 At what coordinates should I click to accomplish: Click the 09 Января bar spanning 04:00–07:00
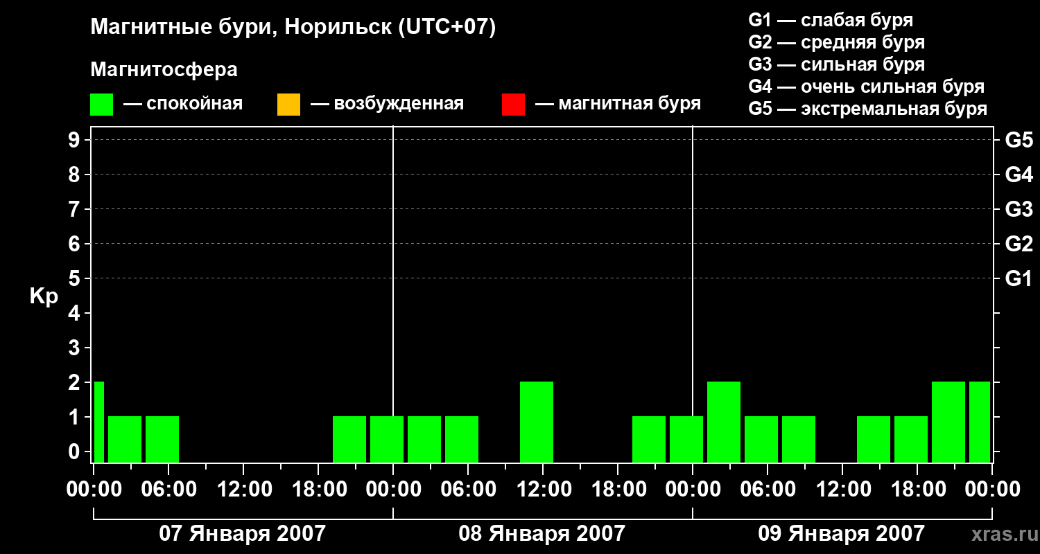point(761,439)
